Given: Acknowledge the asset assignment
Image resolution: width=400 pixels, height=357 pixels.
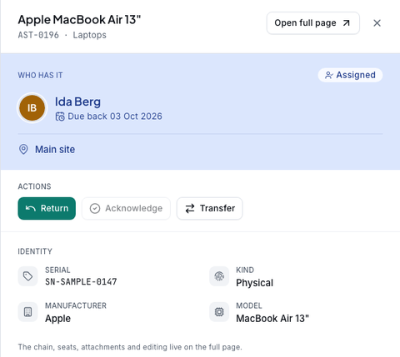Looking at the screenshot, I should tap(126, 208).
